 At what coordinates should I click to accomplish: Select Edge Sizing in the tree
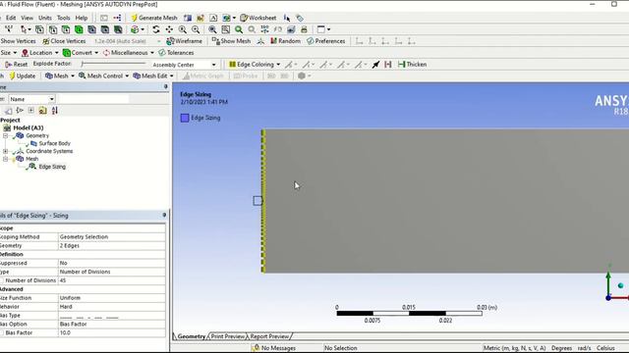(52, 167)
